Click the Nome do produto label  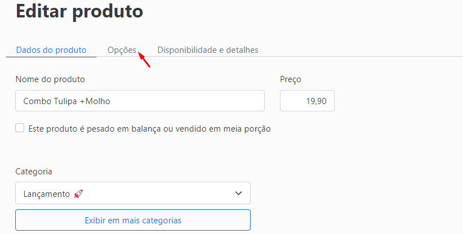tap(50, 79)
